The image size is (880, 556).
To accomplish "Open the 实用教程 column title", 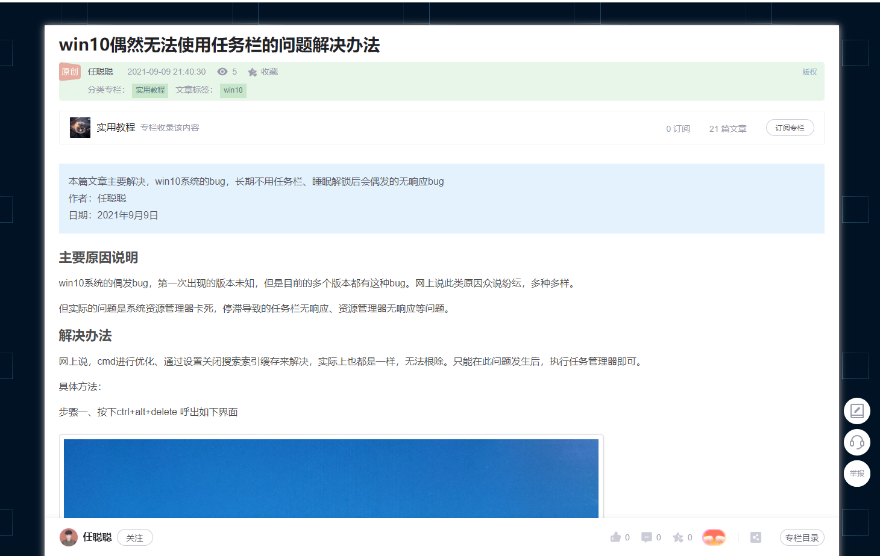I will coord(116,128).
